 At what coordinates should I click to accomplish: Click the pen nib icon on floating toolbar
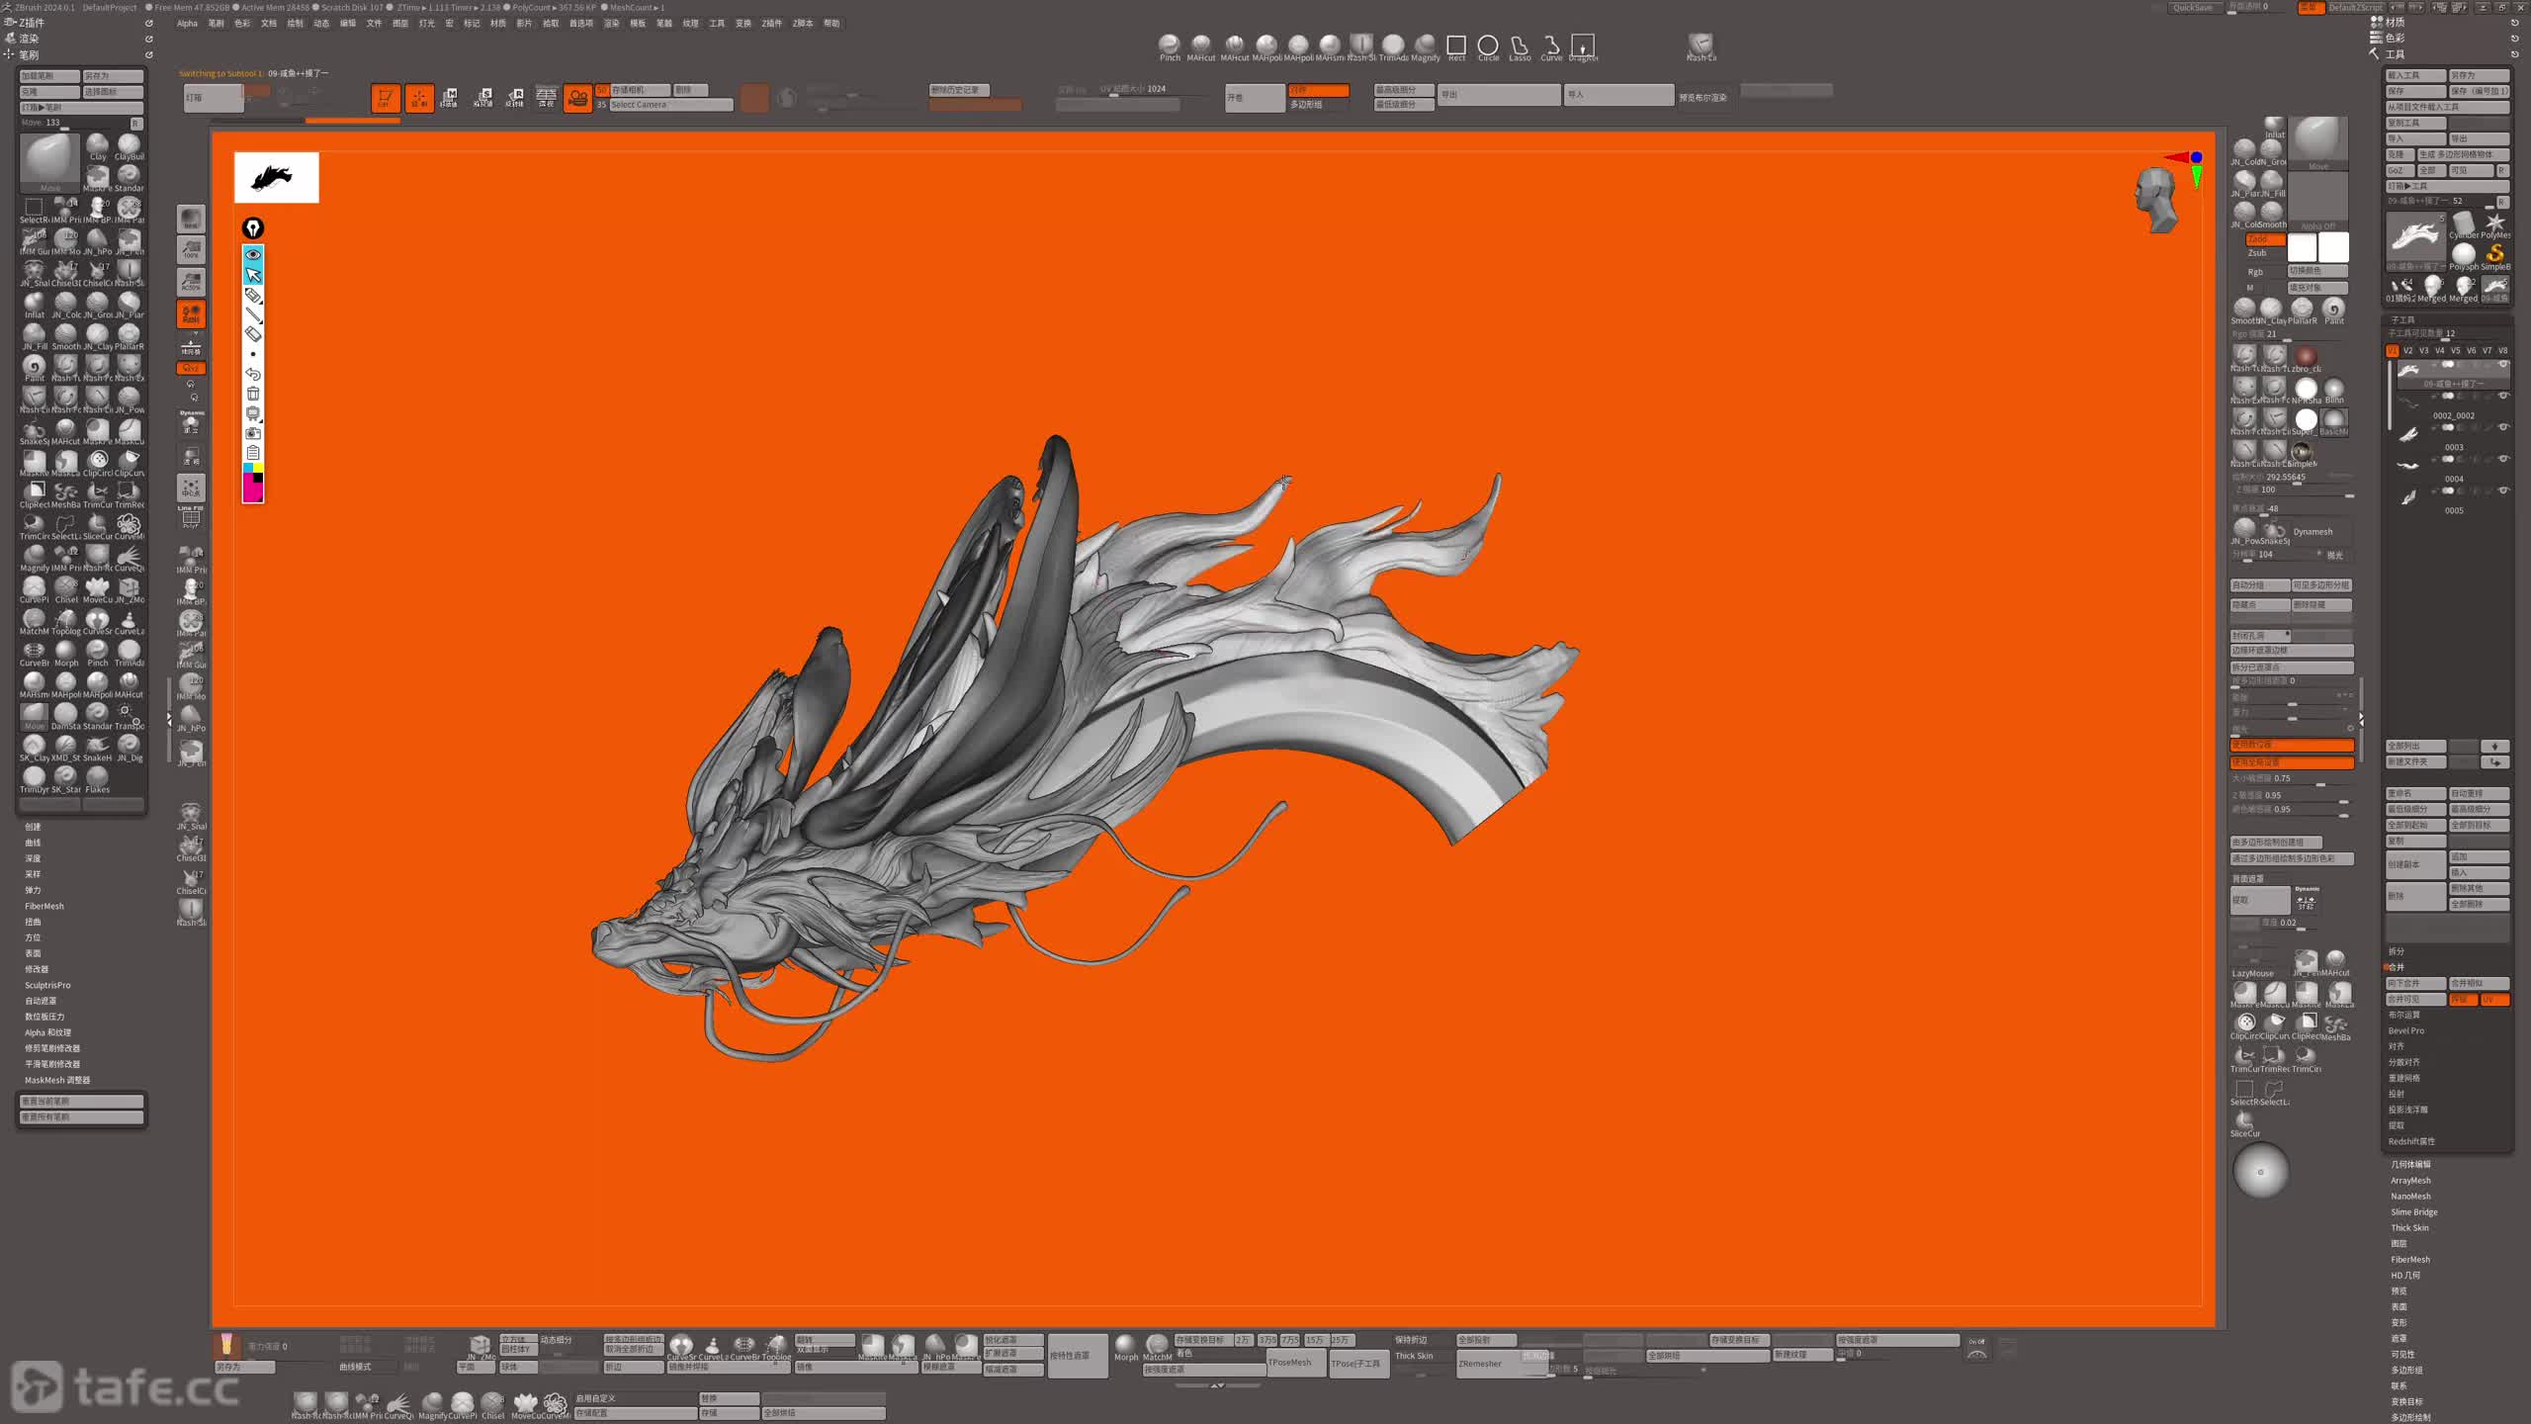253,228
